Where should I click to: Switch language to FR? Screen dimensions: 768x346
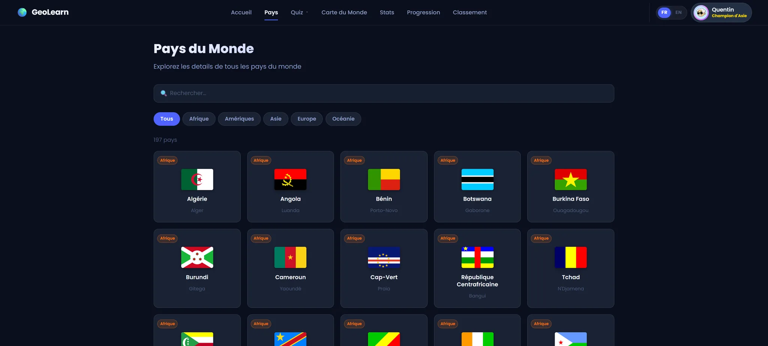pyautogui.click(x=664, y=12)
